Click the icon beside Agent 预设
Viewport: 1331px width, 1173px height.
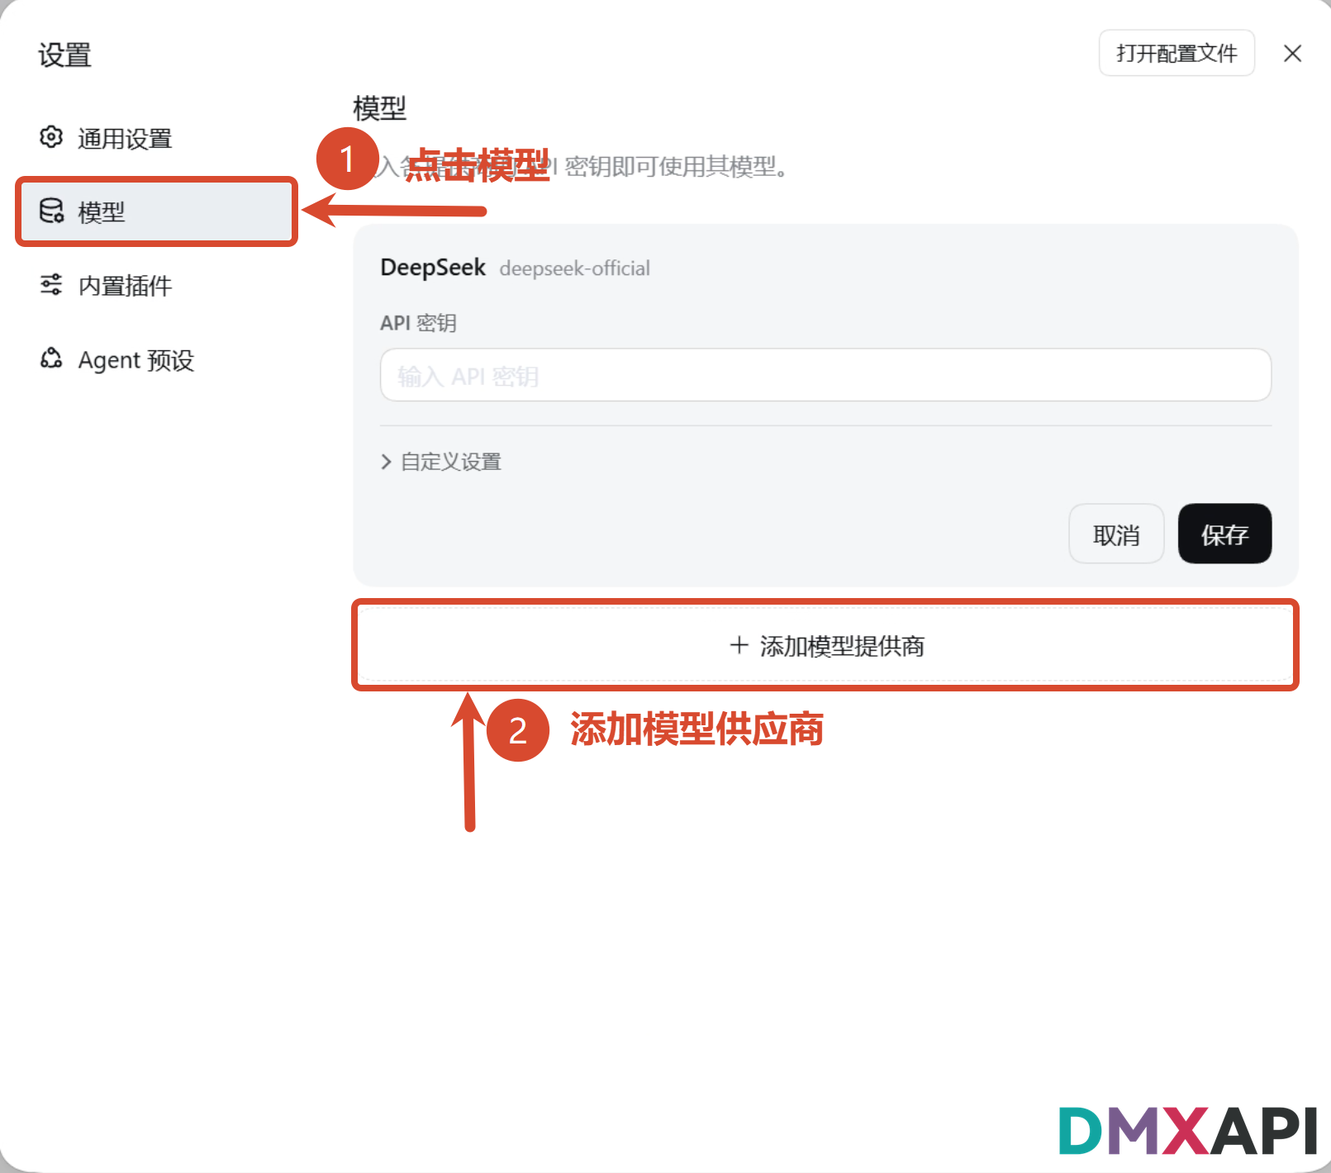coord(51,359)
